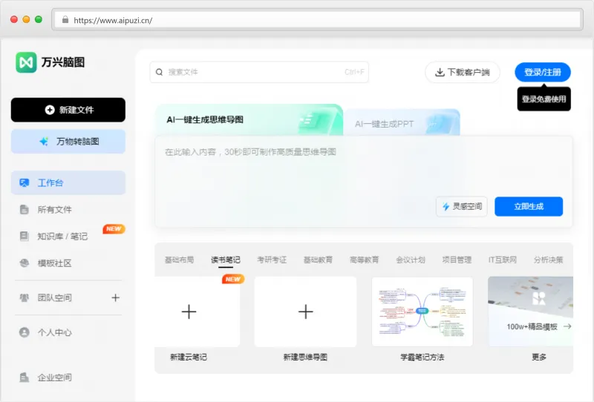Open the 学霸笔记方法 template thumbnail
The height and width of the screenshot is (402, 594).
[x=422, y=312]
